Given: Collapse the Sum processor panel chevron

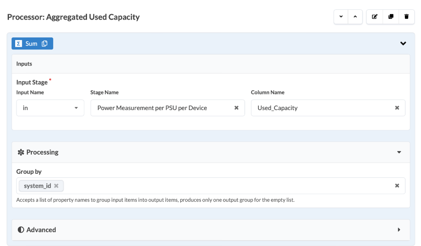Looking at the screenshot, I should pos(403,44).
